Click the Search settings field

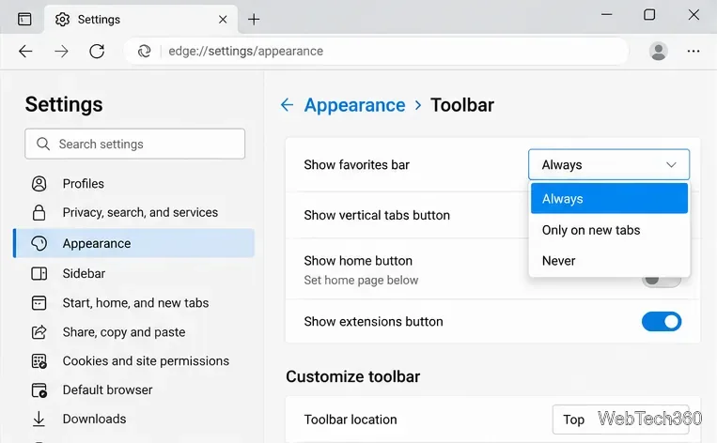tap(135, 144)
